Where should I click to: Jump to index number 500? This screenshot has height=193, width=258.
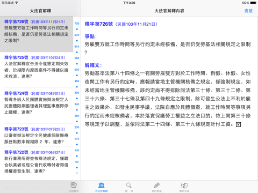click(x=77, y=70)
